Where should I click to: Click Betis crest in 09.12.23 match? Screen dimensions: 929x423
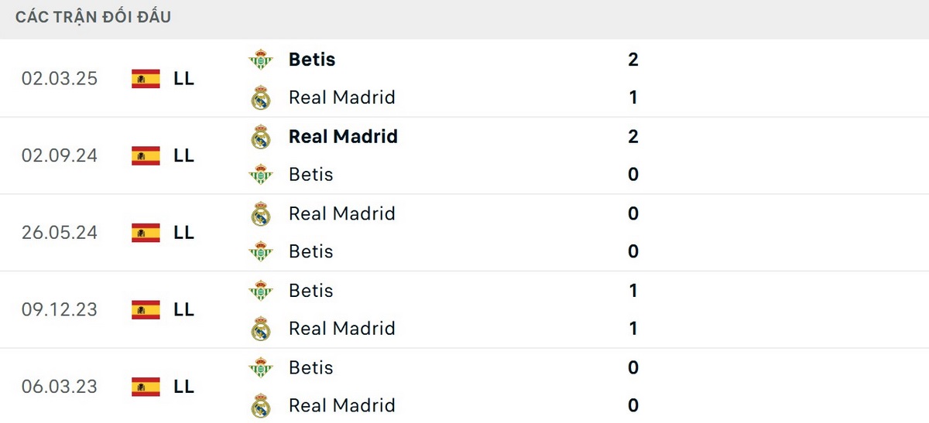pyautogui.click(x=261, y=291)
